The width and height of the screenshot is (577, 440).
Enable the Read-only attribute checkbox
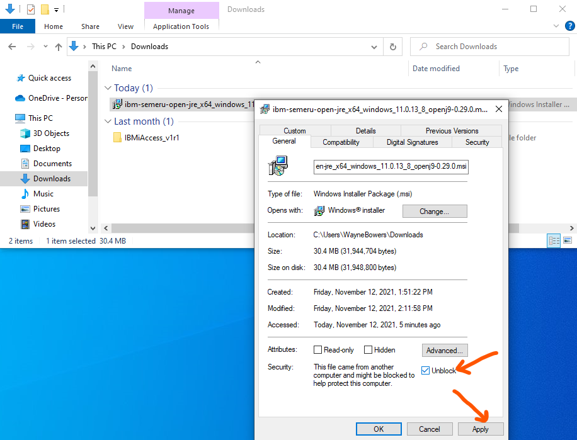(x=317, y=350)
